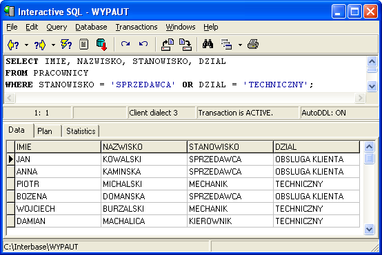Click the C:\Interbase\WYPAUT status bar path
Image resolution: width=382 pixels, height=255 pixels.
(41, 247)
